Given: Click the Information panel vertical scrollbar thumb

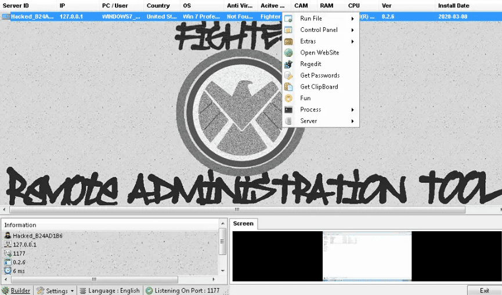Looking at the screenshot, I should click(x=222, y=241).
